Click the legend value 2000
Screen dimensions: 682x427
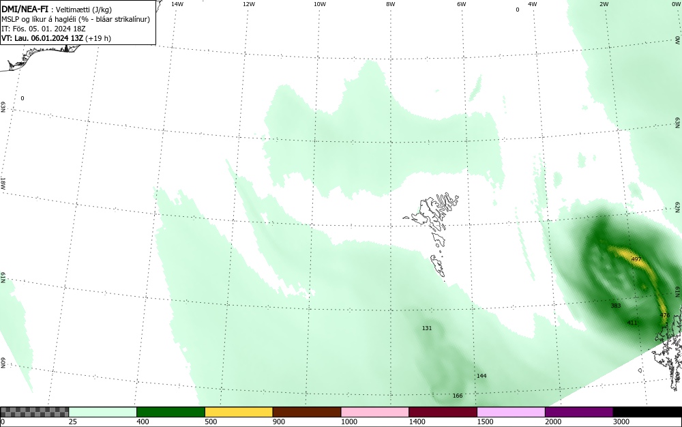point(553,422)
